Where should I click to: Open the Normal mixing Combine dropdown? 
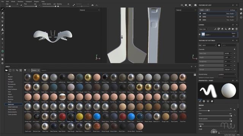(227, 74)
